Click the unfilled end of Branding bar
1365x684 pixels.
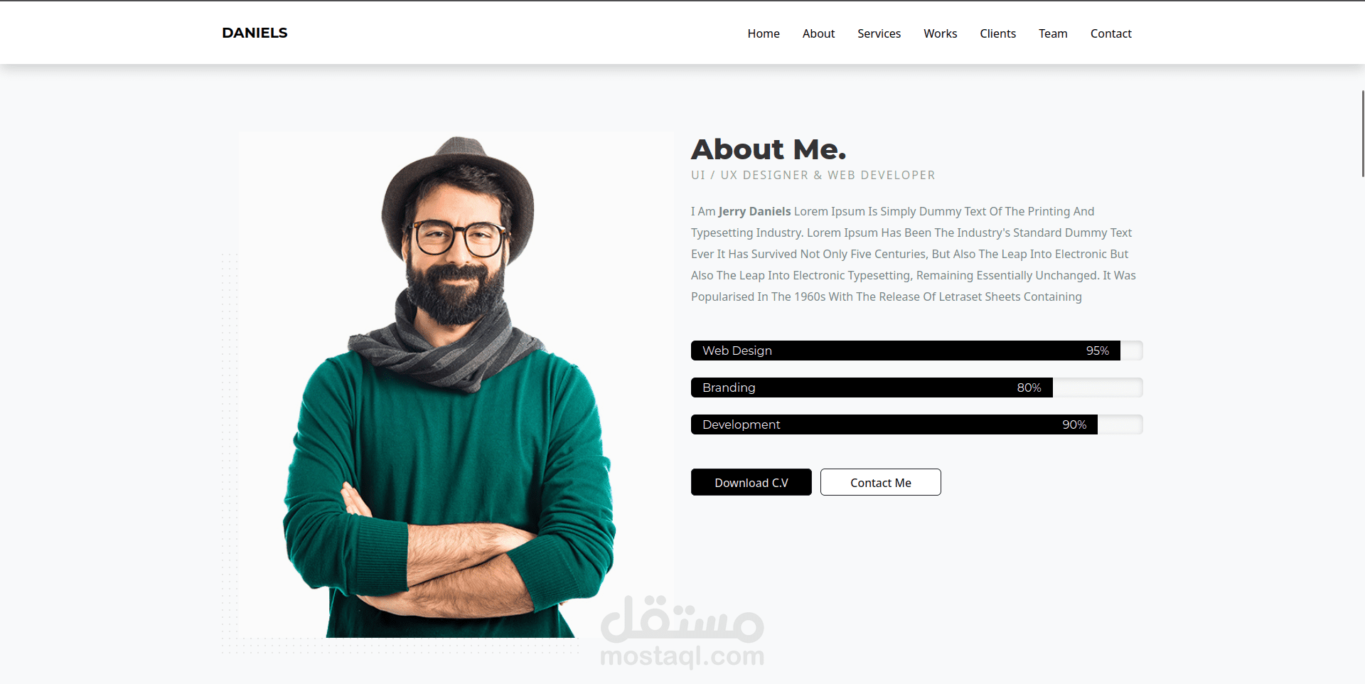coord(1098,388)
